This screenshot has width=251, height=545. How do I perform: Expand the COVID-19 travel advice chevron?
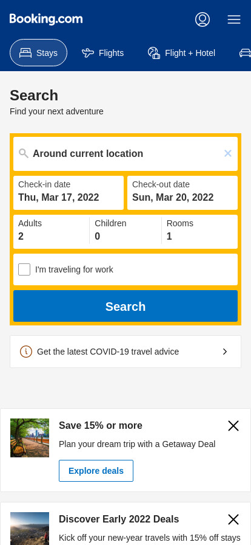[x=225, y=352]
